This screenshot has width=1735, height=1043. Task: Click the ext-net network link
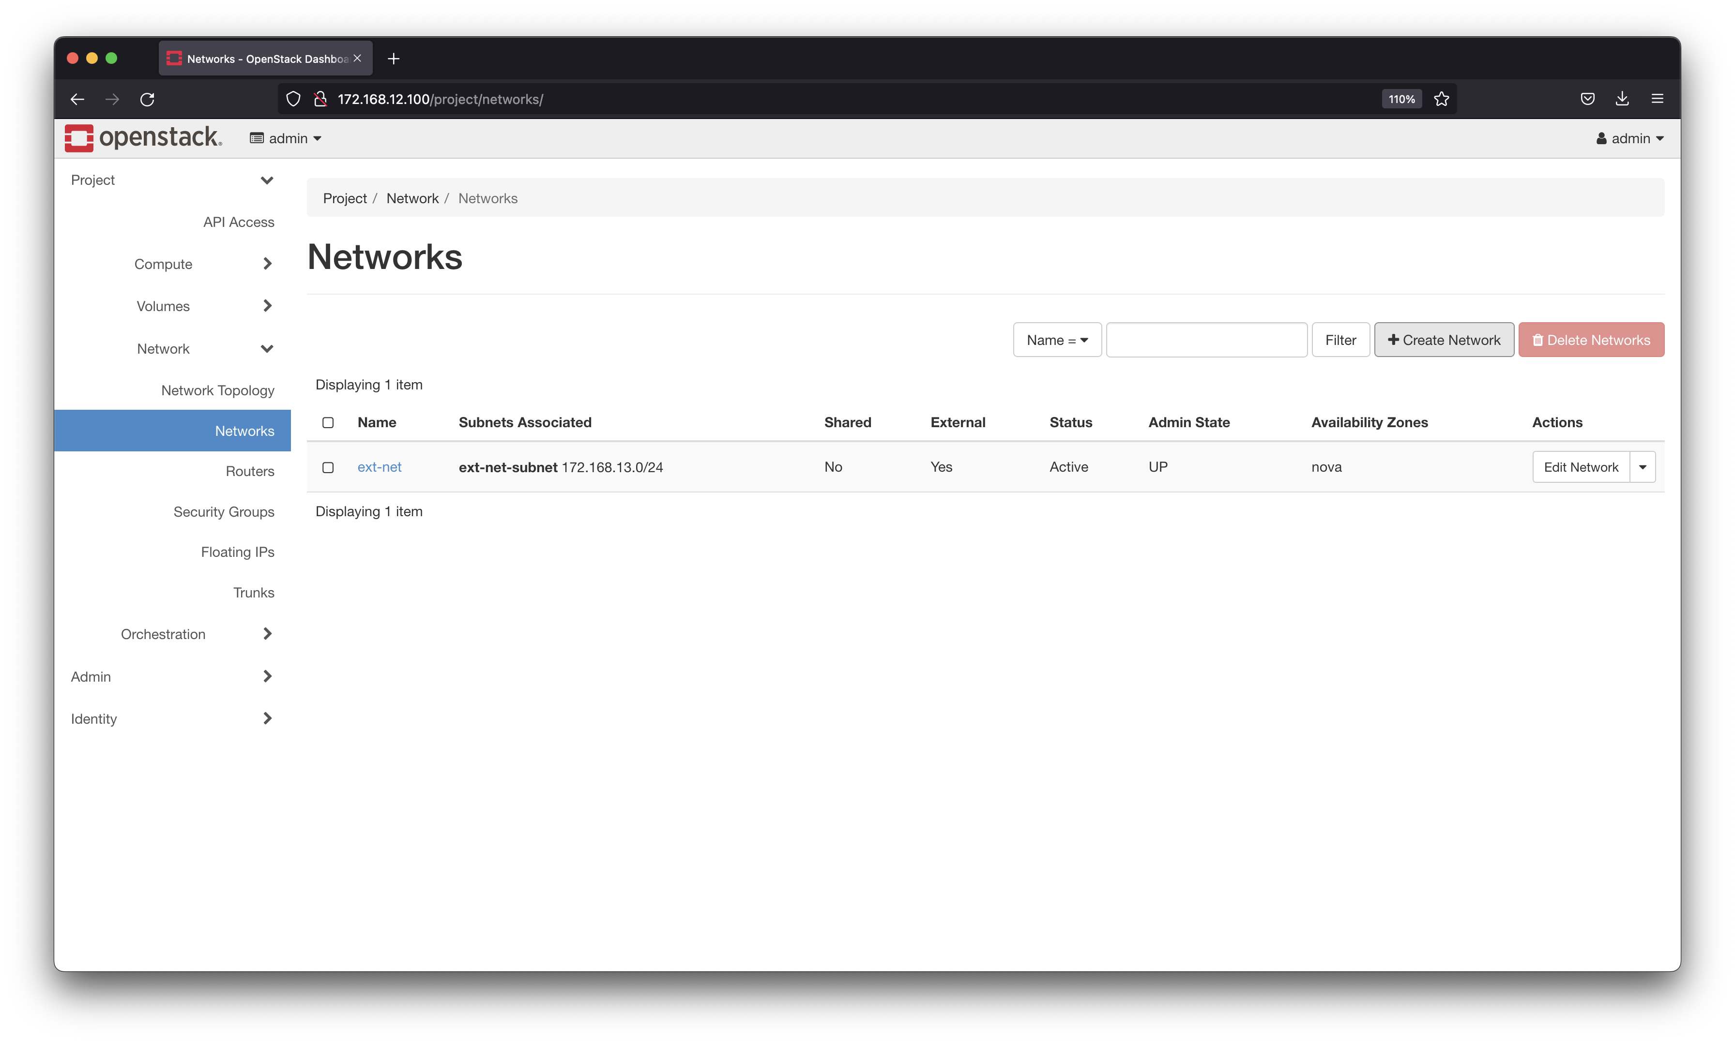379,467
